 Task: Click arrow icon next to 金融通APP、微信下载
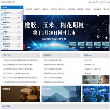pyautogui.click(x=107, y=69)
